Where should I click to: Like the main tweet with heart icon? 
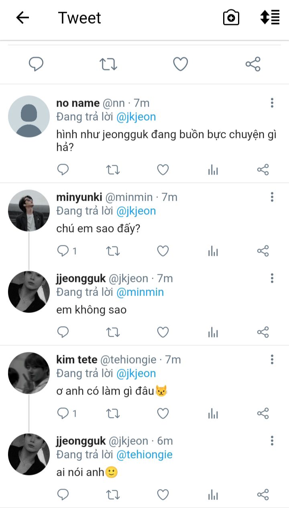(181, 64)
